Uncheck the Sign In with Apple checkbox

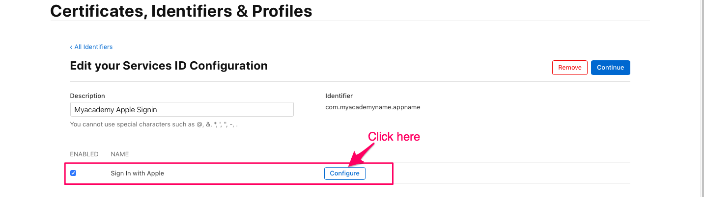(73, 173)
